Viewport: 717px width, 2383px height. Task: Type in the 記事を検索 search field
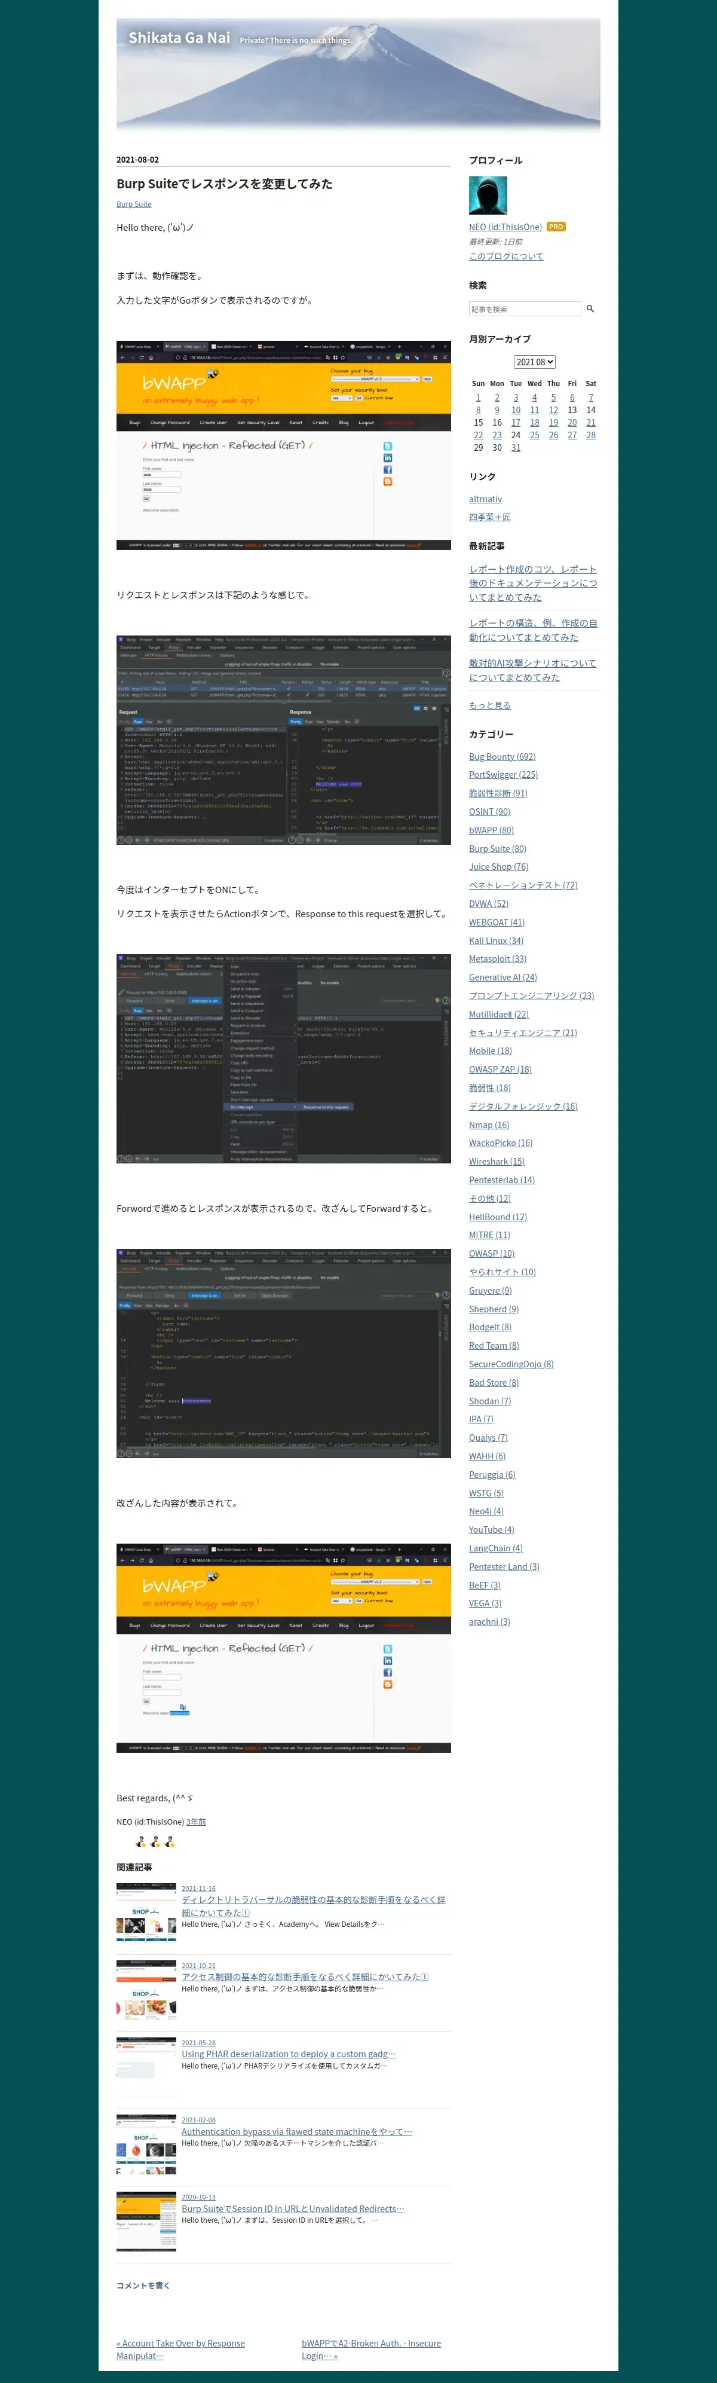[525, 309]
